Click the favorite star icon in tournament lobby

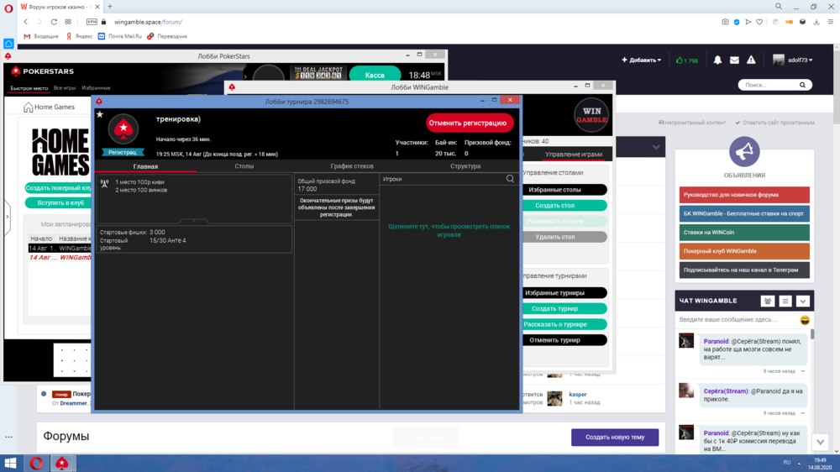[100, 114]
